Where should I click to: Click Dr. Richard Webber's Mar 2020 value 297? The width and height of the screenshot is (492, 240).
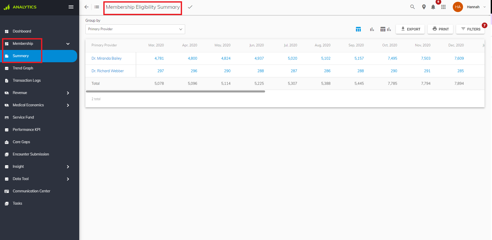pos(160,71)
